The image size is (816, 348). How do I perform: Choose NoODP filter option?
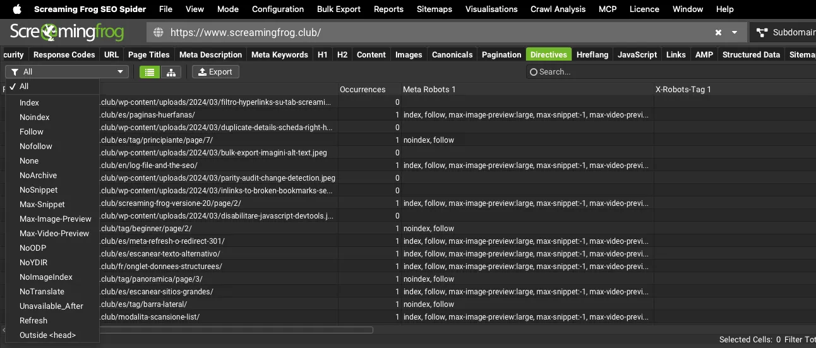click(52, 248)
